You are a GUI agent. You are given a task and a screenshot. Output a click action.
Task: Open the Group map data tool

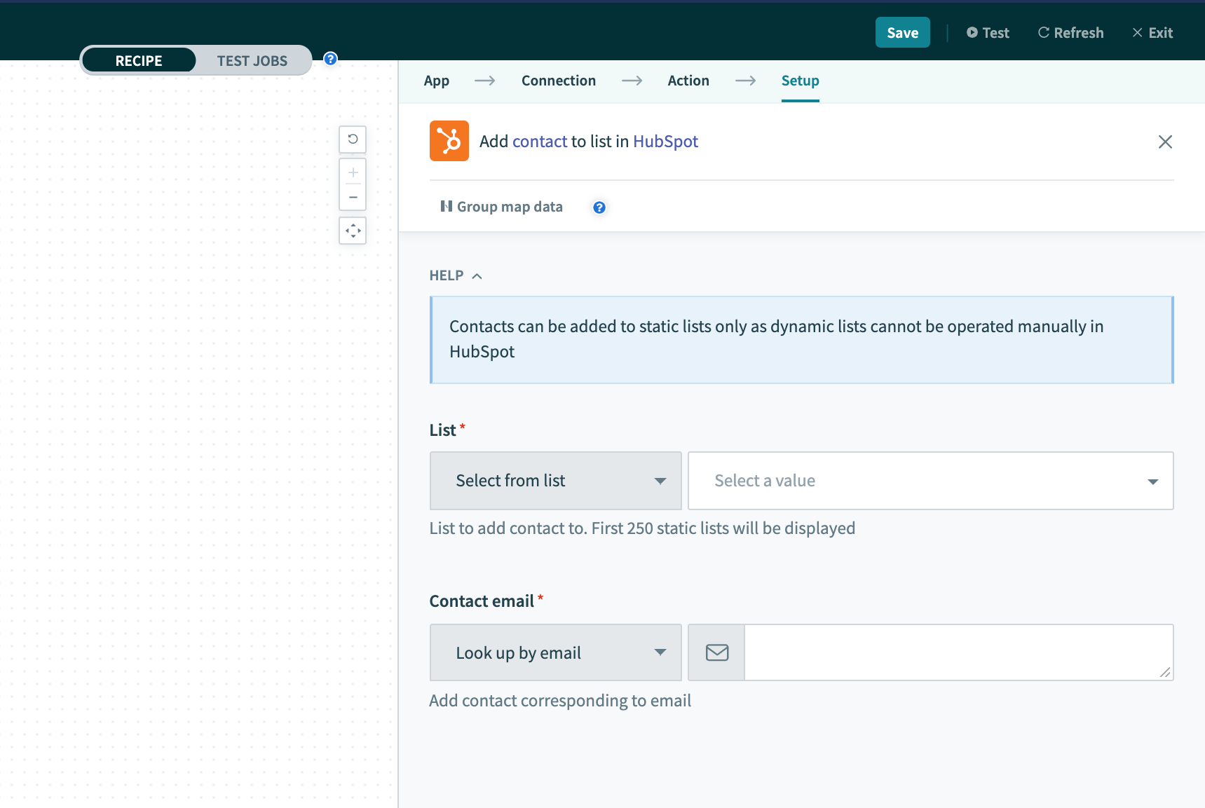502,206
